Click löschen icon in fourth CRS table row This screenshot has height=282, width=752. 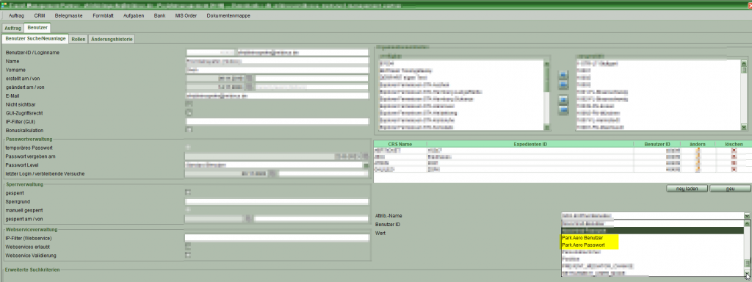(x=734, y=170)
